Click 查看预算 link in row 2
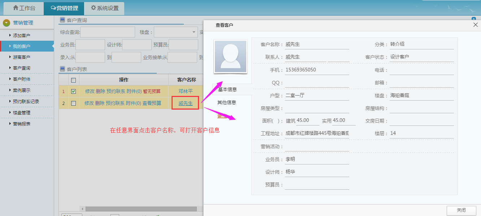This screenshot has width=481, height=216. click(x=152, y=103)
